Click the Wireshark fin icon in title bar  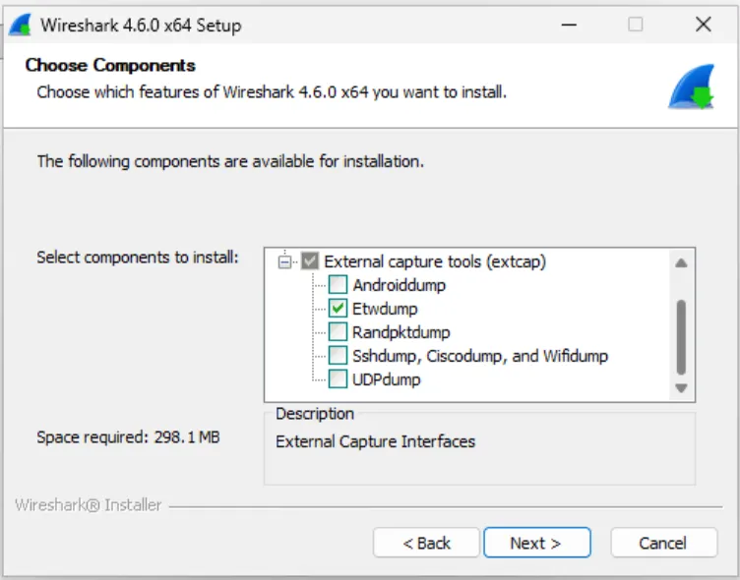(x=21, y=25)
